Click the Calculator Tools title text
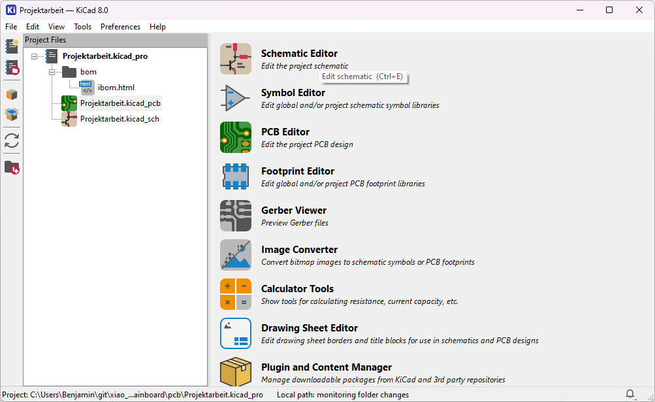This screenshot has width=655, height=402. 297,289
